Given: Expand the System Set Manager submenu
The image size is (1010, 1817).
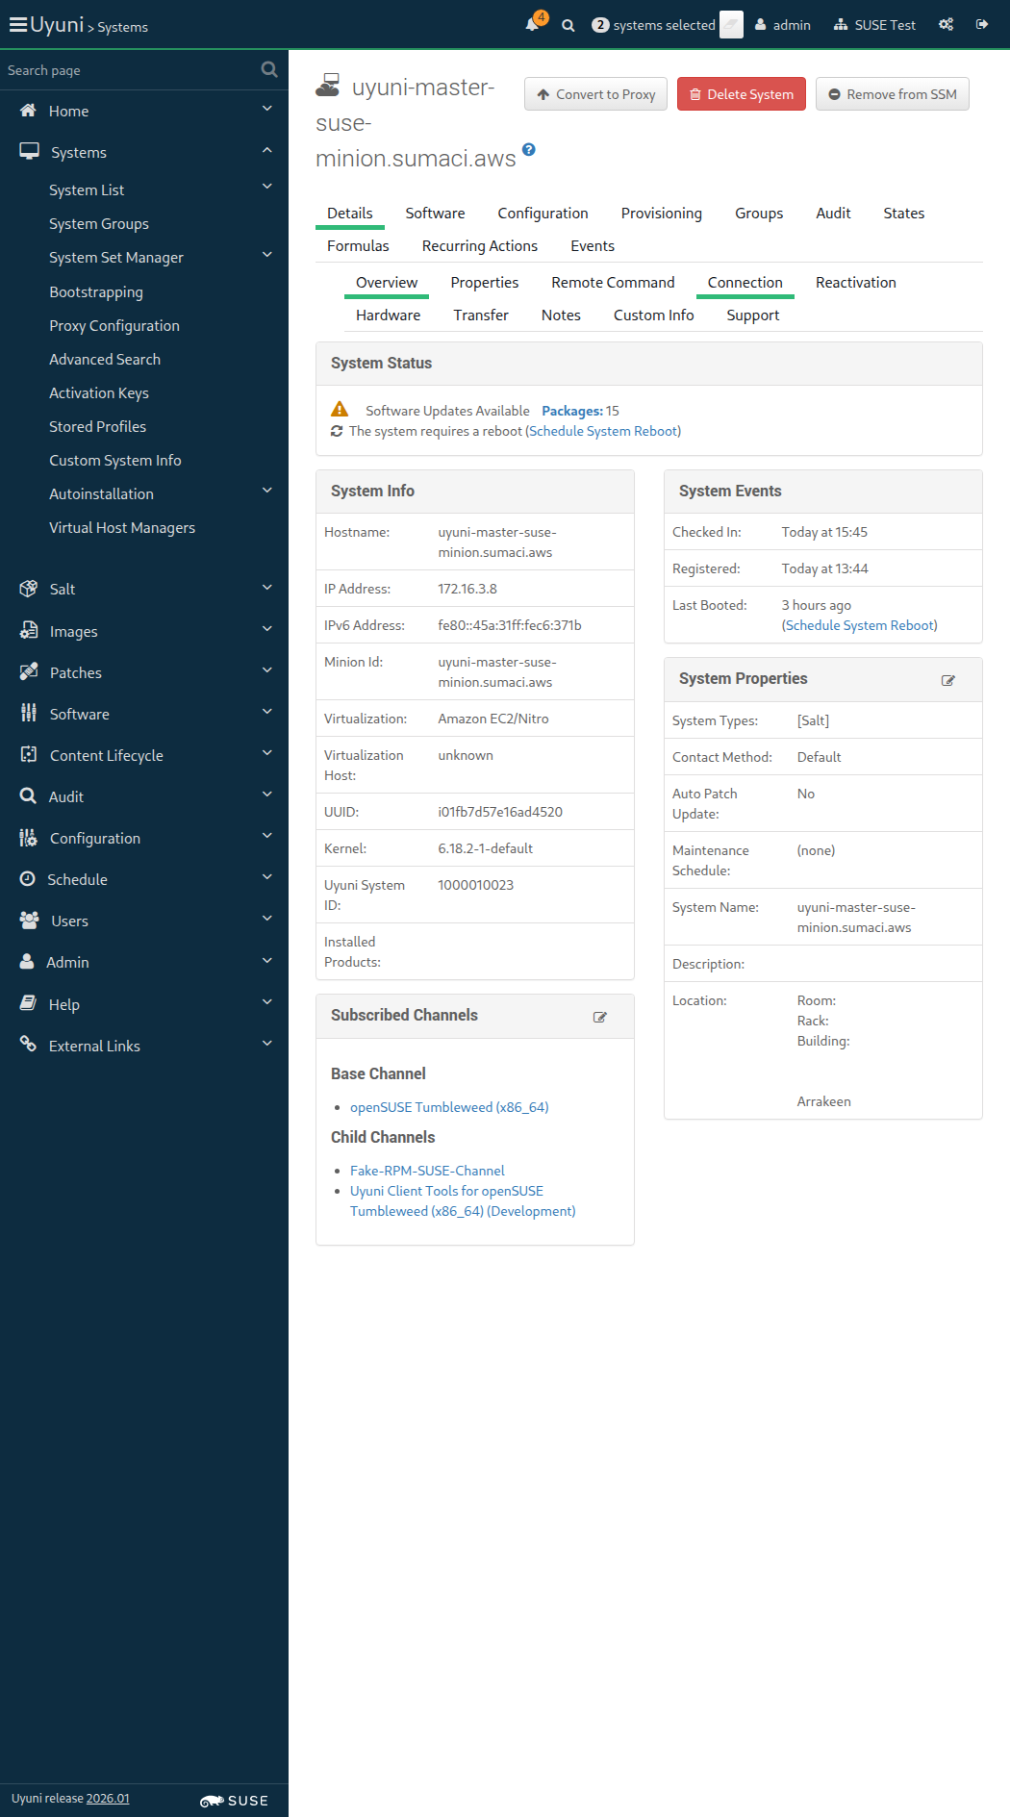Looking at the screenshot, I should 267,256.
